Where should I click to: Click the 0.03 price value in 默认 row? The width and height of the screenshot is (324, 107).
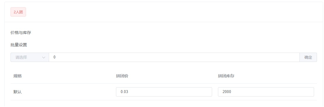point(124,92)
